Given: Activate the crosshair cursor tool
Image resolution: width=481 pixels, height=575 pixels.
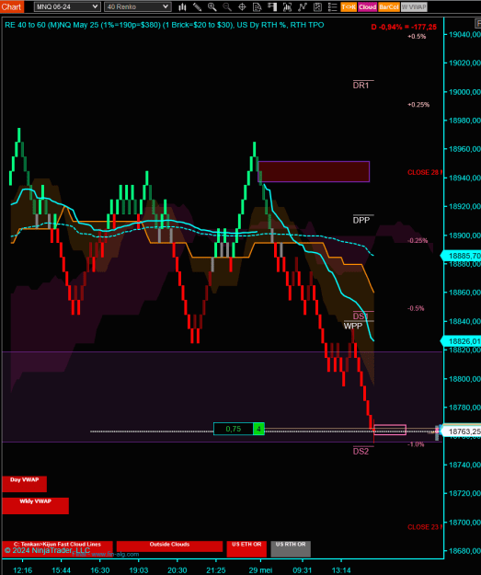Looking at the screenshot, I should 242,6.
